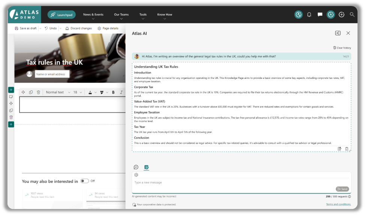
Task: Expand the News & Events chevron
Action: (x=93, y=19)
